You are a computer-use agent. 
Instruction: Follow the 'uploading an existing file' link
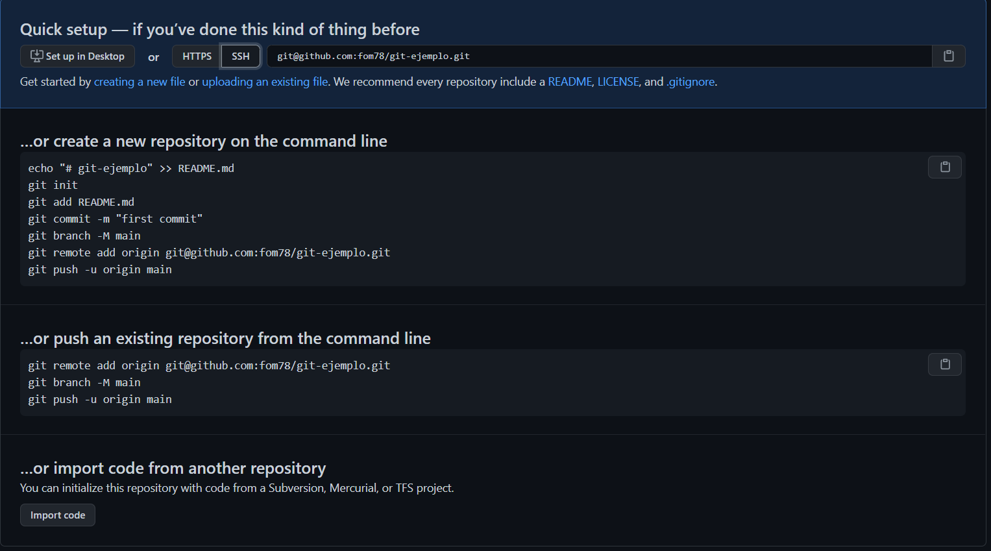pos(265,82)
